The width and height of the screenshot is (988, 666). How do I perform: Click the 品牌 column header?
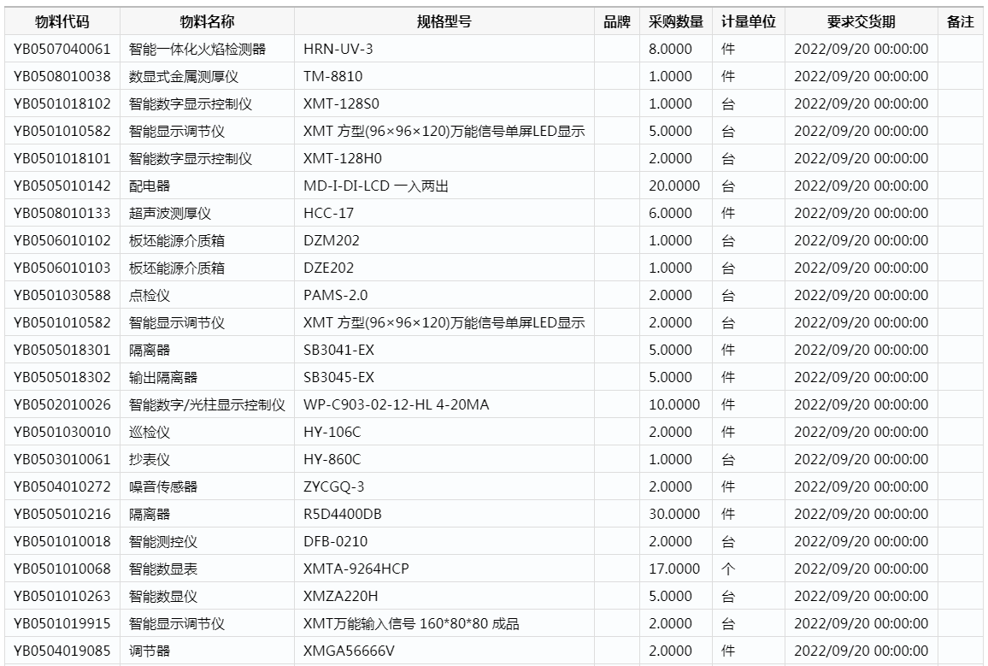coord(617,22)
